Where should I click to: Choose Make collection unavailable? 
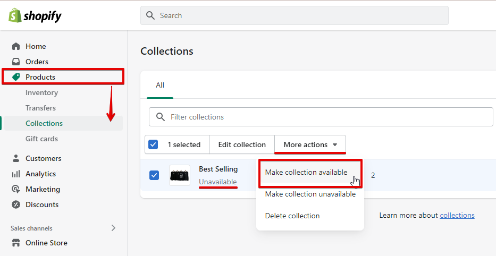[x=310, y=194]
